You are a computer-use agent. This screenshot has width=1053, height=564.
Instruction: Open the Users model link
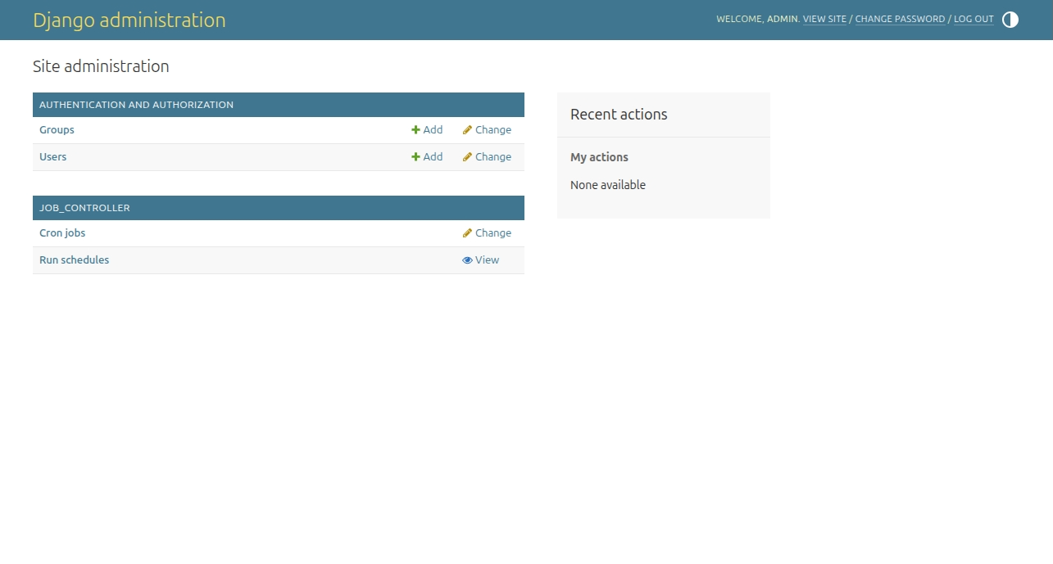(x=52, y=157)
